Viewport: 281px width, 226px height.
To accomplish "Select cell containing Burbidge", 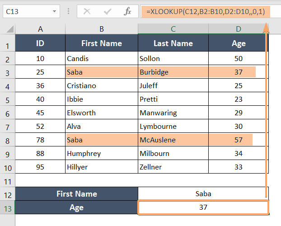I will (x=173, y=72).
